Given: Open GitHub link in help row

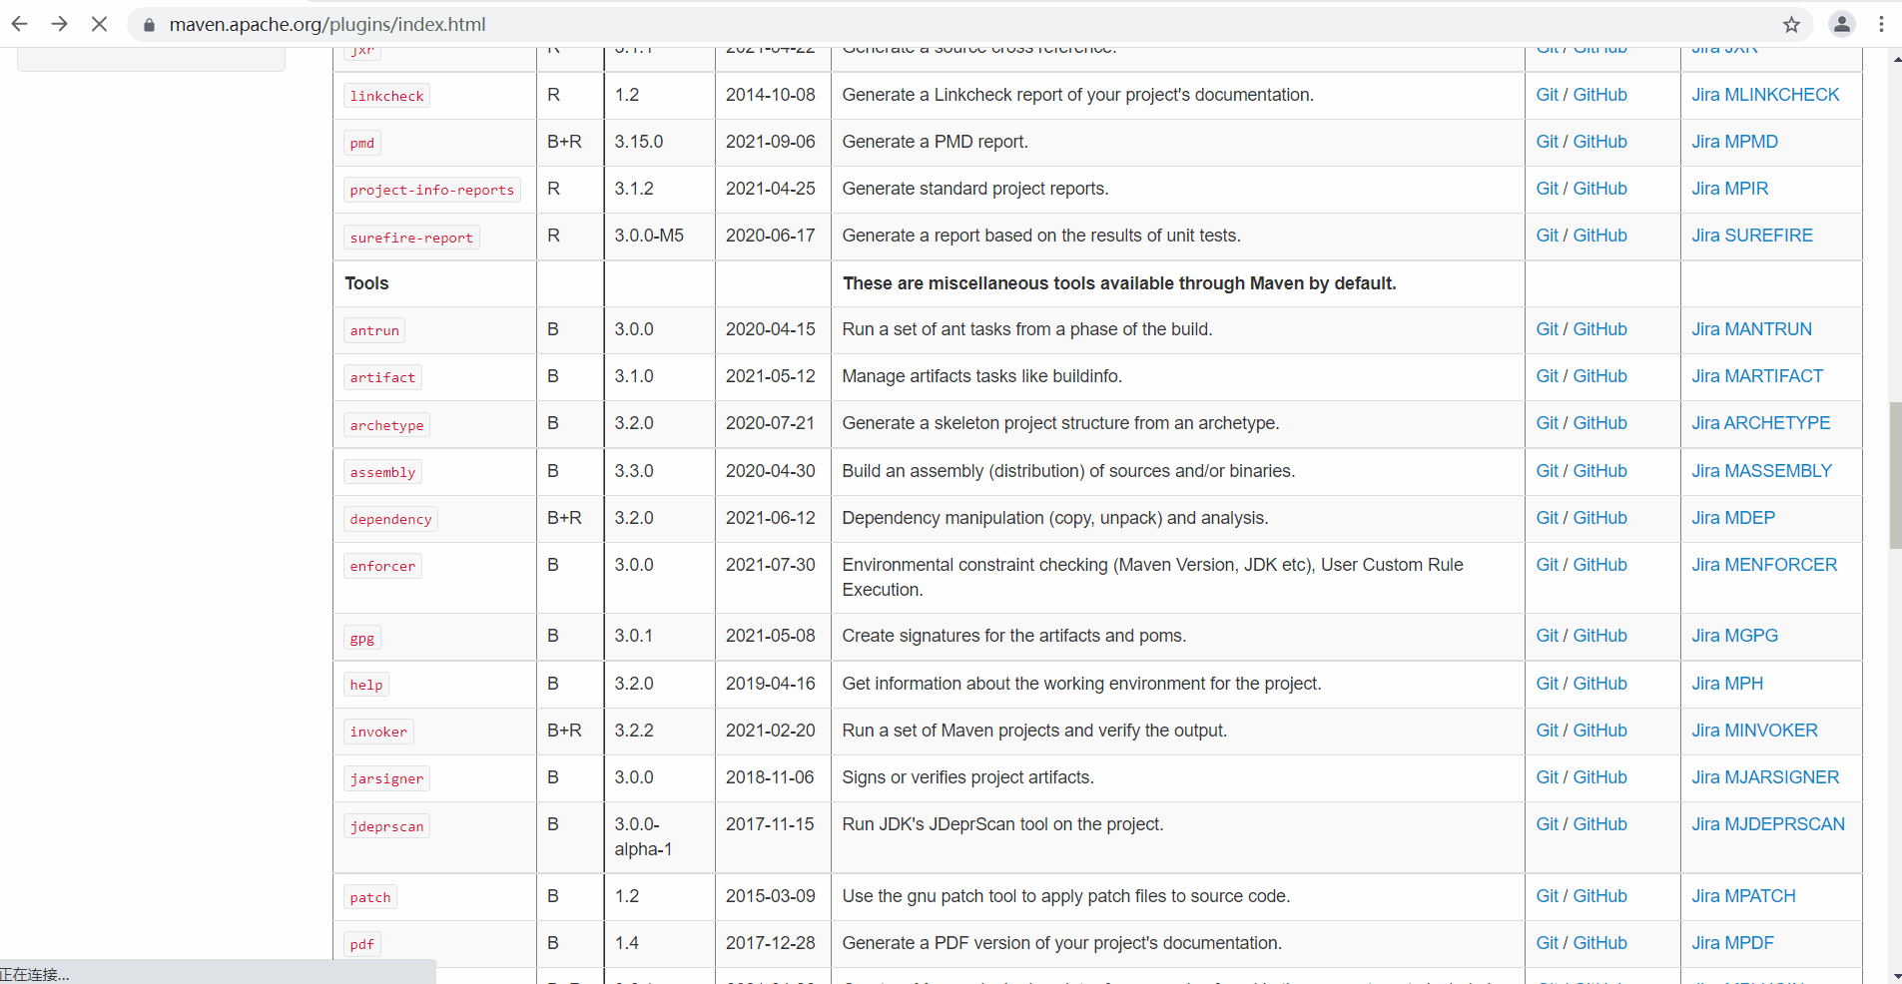Looking at the screenshot, I should [x=1599, y=684].
